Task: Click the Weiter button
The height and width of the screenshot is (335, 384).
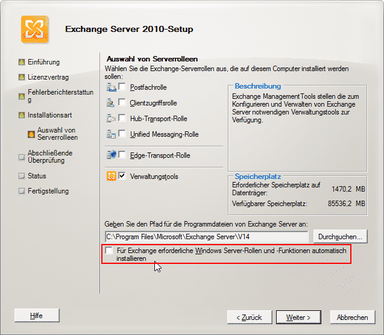Action: tap(298, 318)
